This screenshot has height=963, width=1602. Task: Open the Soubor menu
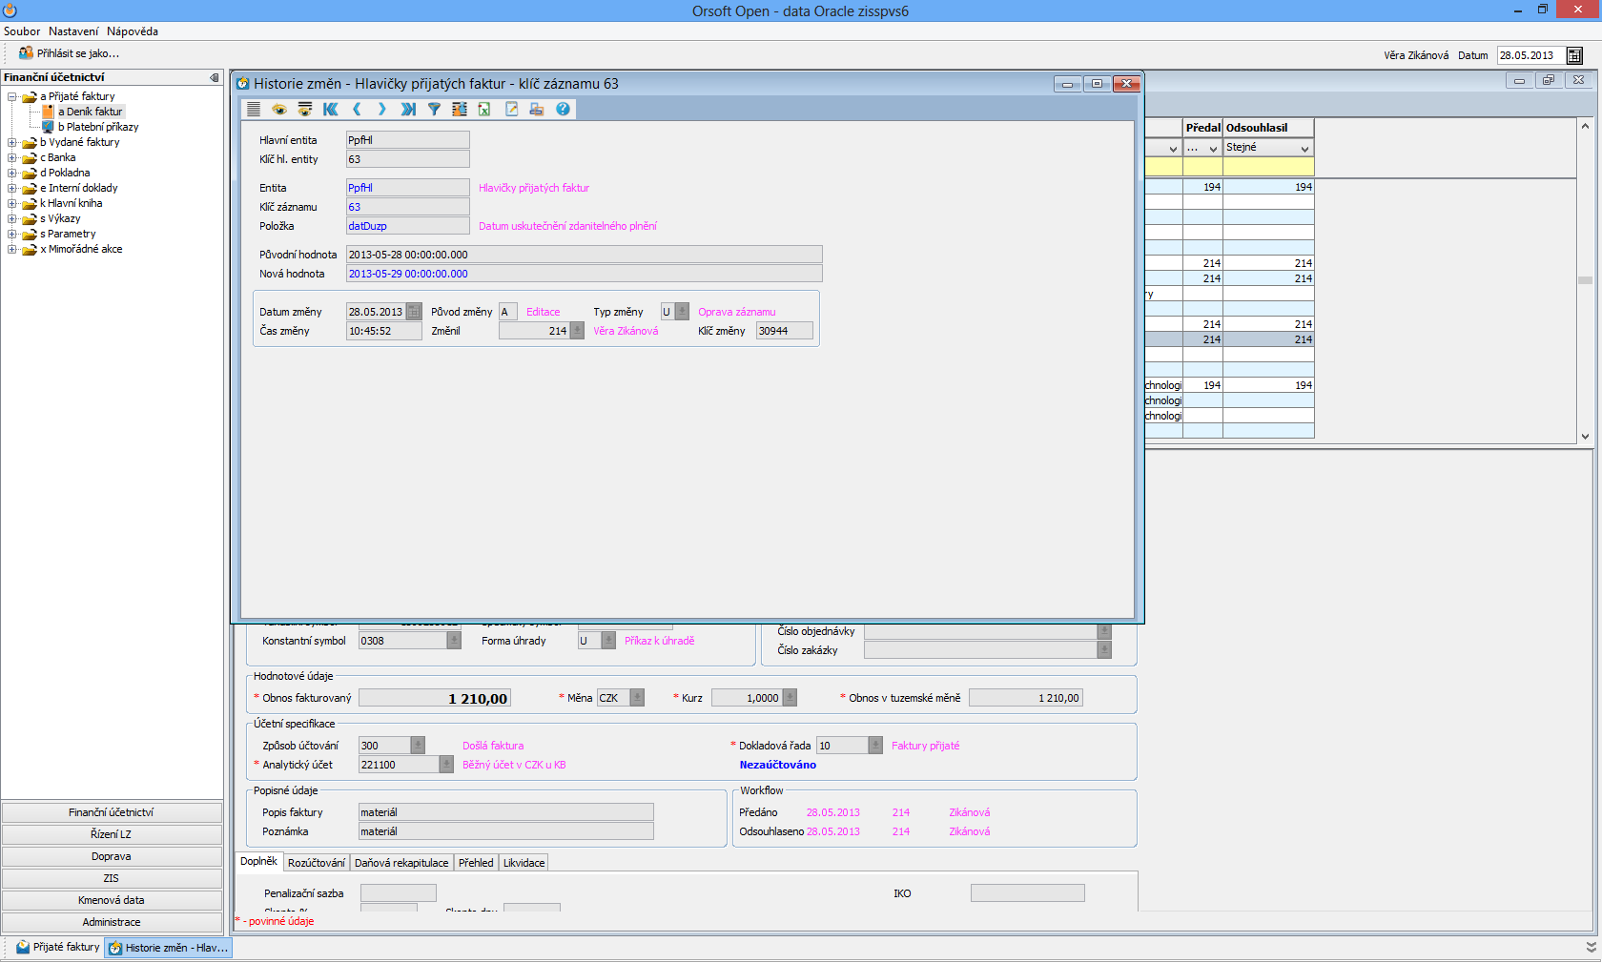[22, 31]
